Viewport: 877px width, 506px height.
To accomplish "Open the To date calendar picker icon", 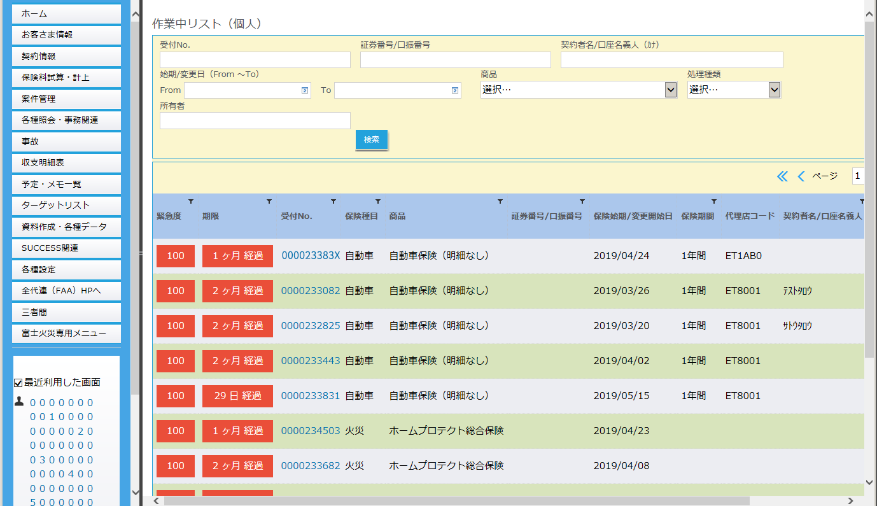I will coord(455,90).
